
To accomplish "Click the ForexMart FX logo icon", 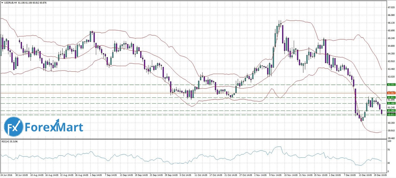I will coord(14,127).
